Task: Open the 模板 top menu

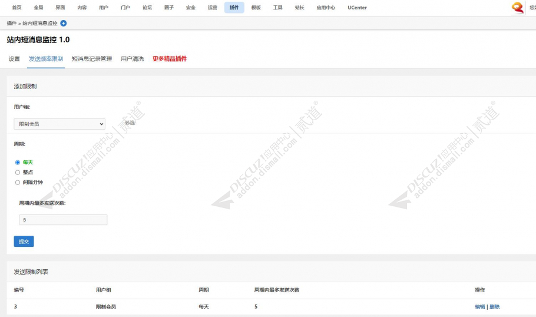Action: [x=256, y=8]
